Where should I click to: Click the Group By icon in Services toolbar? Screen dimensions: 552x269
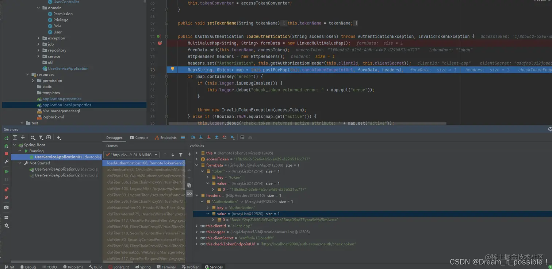coord(33,137)
